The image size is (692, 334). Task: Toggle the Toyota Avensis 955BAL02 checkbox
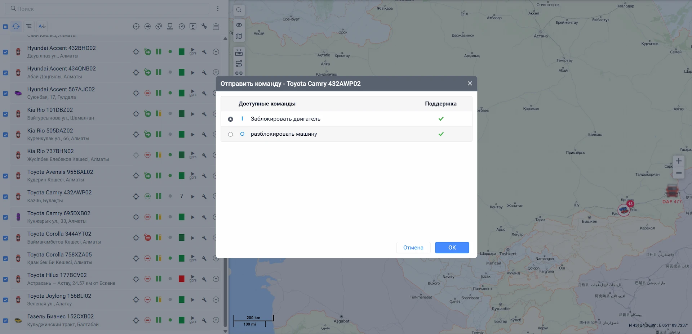[5, 176]
